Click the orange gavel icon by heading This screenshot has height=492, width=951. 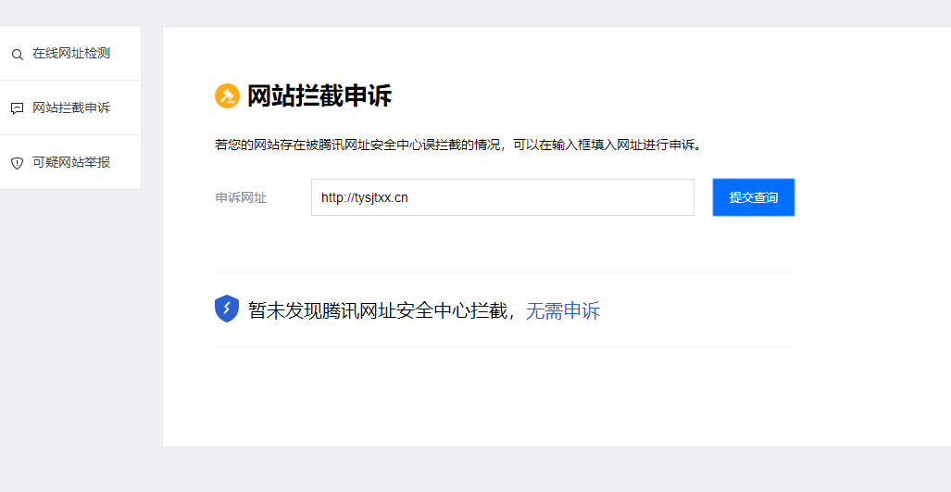(228, 95)
